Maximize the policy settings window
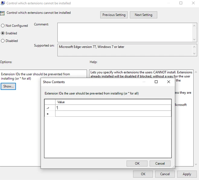The height and width of the screenshot is (180, 199). [x=181, y=3]
